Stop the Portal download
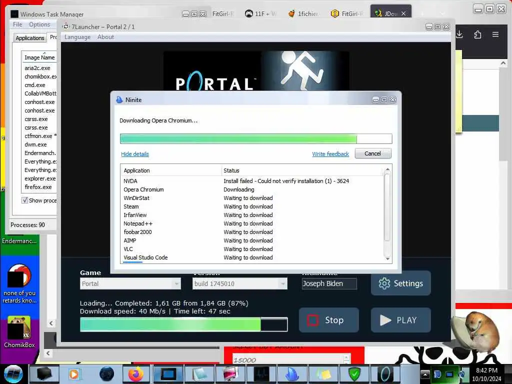This screenshot has height=384, width=512. [328, 320]
